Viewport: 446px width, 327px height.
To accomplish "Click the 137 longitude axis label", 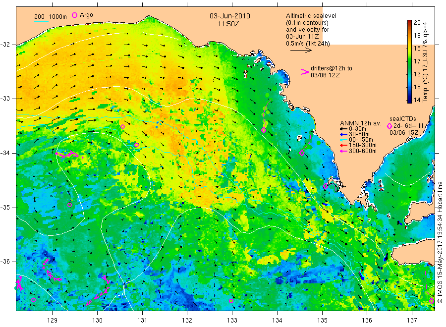I will pyautogui.click(x=412, y=321).
